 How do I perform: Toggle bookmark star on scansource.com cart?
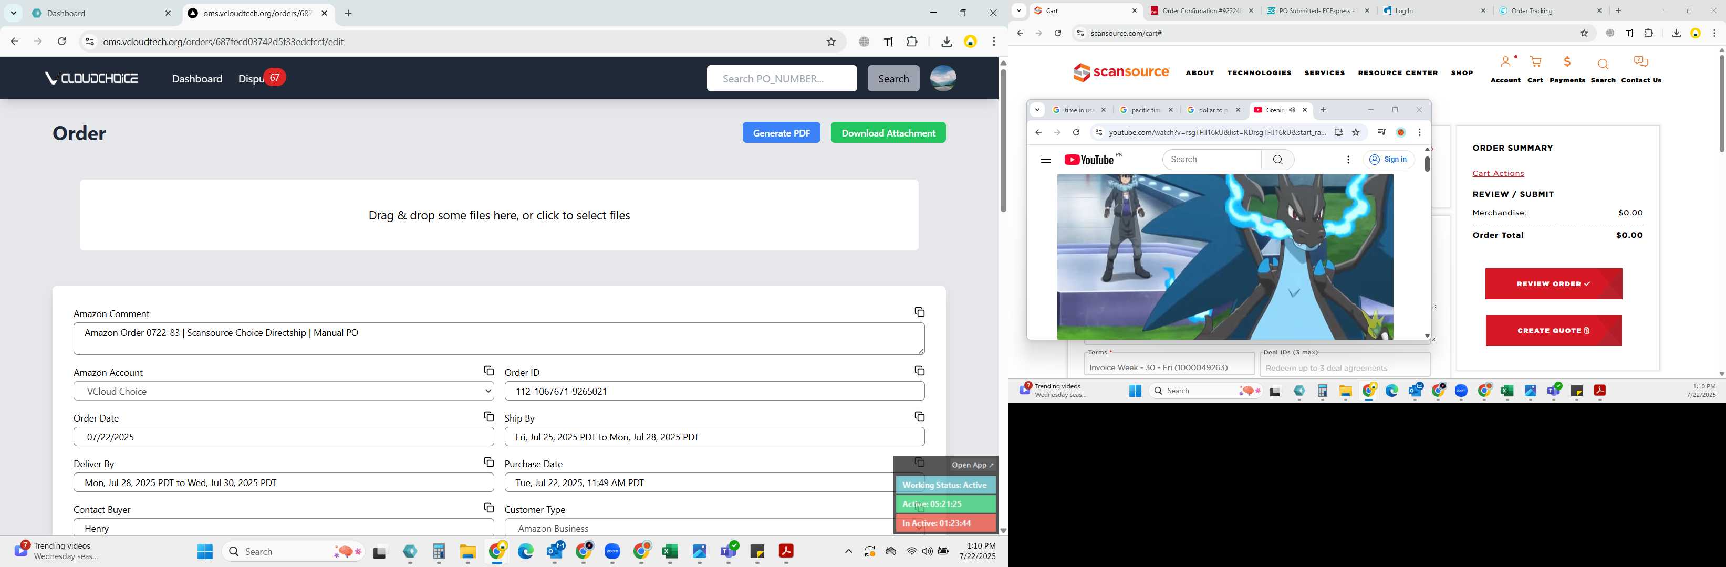1584,33
